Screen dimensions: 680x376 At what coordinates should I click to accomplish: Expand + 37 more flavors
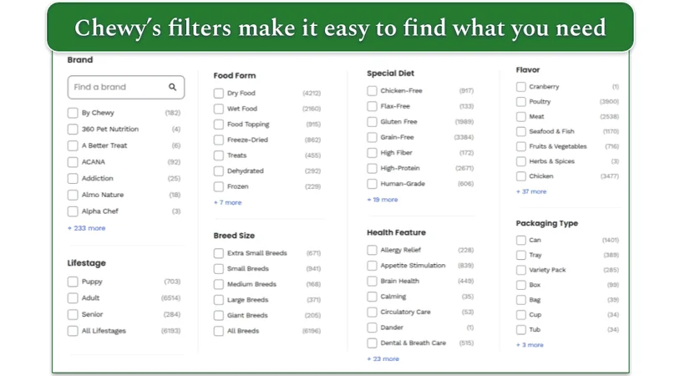531,191
